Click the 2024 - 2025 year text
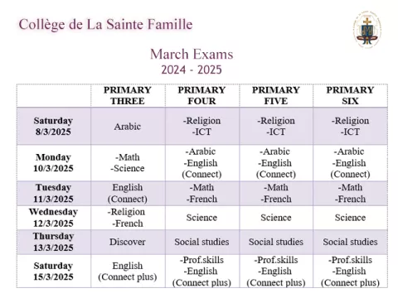 click(192, 70)
